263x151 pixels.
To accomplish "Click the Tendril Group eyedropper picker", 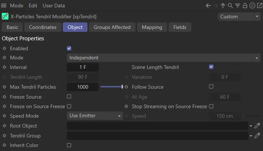I will (x=257, y=136).
